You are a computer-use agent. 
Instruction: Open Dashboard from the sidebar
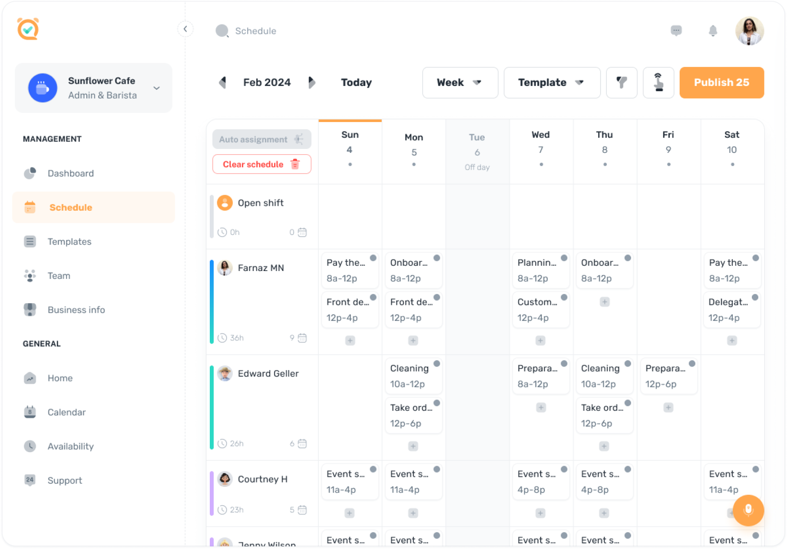pos(70,173)
